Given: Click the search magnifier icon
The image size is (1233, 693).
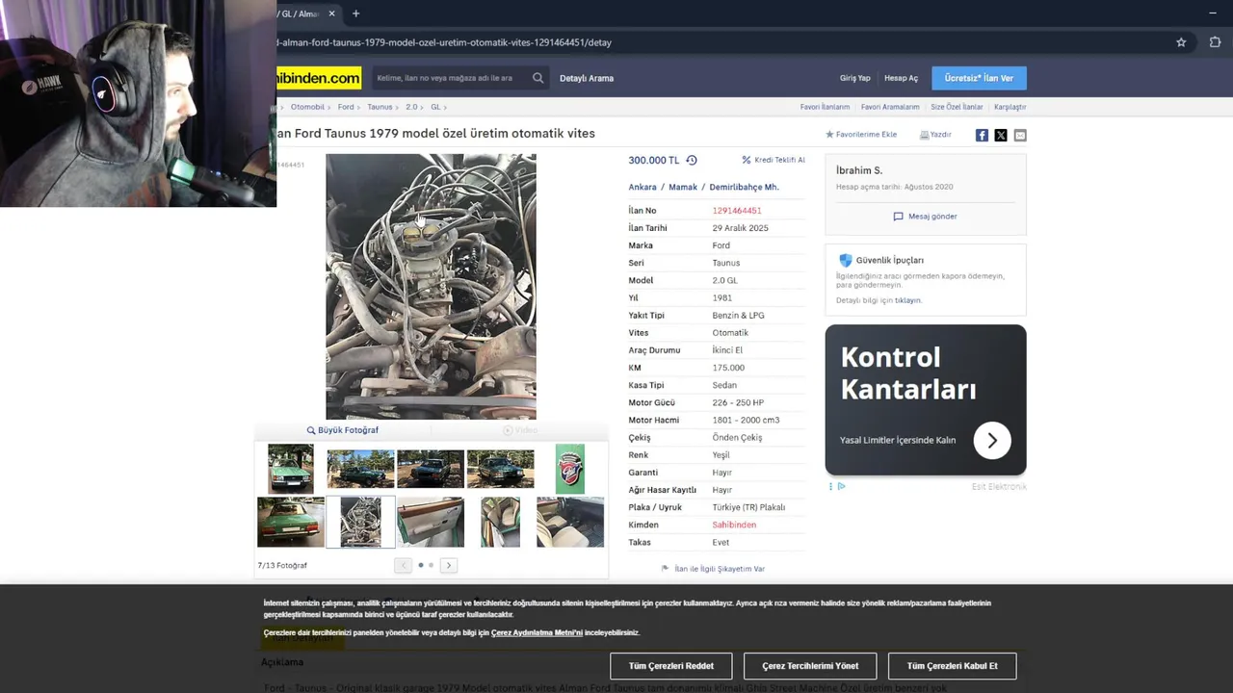Looking at the screenshot, I should click(x=538, y=78).
